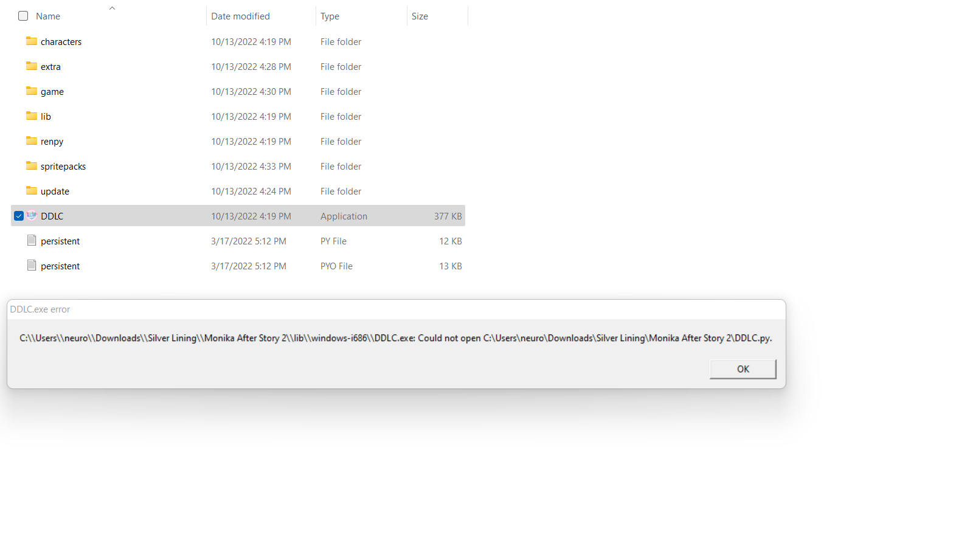Click '10/13/2022 4:33 PM' date cell
This screenshot has height=535, width=973.
tap(251, 167)
